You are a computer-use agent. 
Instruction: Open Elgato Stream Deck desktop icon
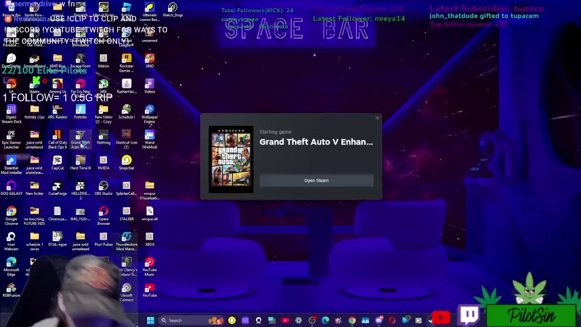(x=11, y=114)
